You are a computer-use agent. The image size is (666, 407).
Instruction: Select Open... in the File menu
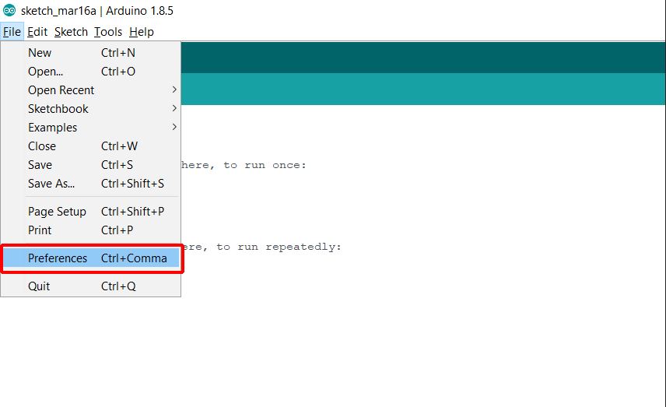[x=90, y=72]
